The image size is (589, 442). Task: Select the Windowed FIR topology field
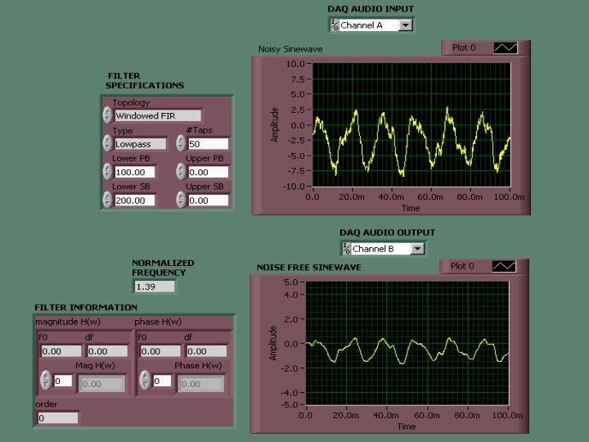tap(158, 115)
